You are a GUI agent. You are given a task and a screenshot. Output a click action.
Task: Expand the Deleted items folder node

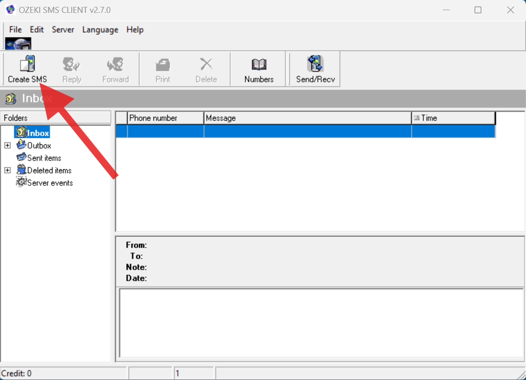(7, 170)
